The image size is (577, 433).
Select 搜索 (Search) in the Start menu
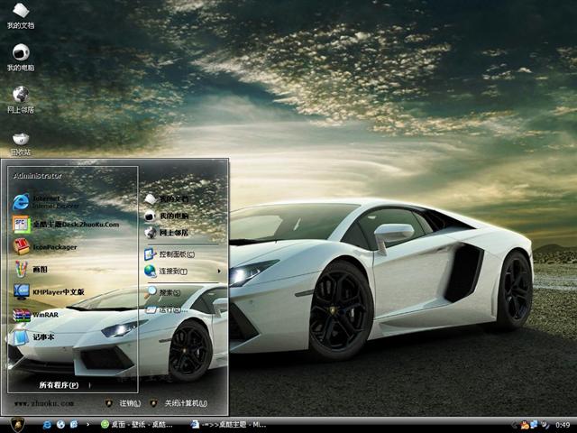pos(169,292)
